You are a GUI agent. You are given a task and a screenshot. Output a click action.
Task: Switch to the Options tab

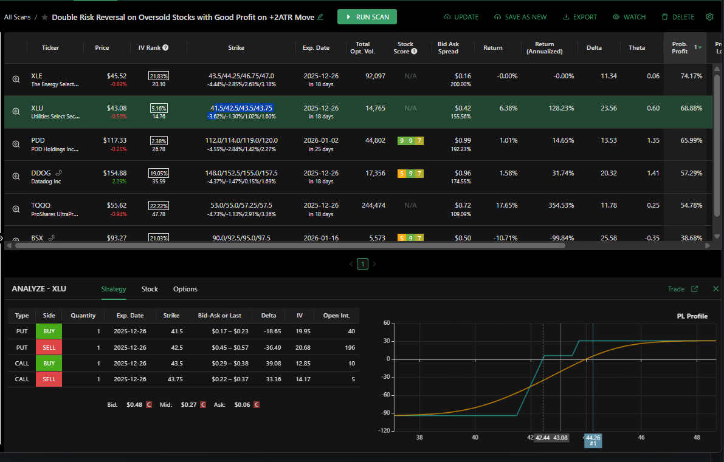pos(185,289)
